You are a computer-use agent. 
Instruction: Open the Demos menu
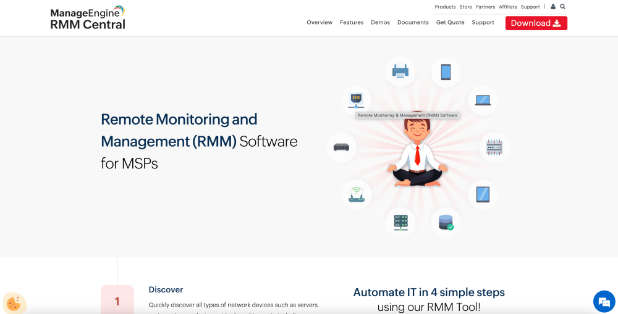pos(380,22)
